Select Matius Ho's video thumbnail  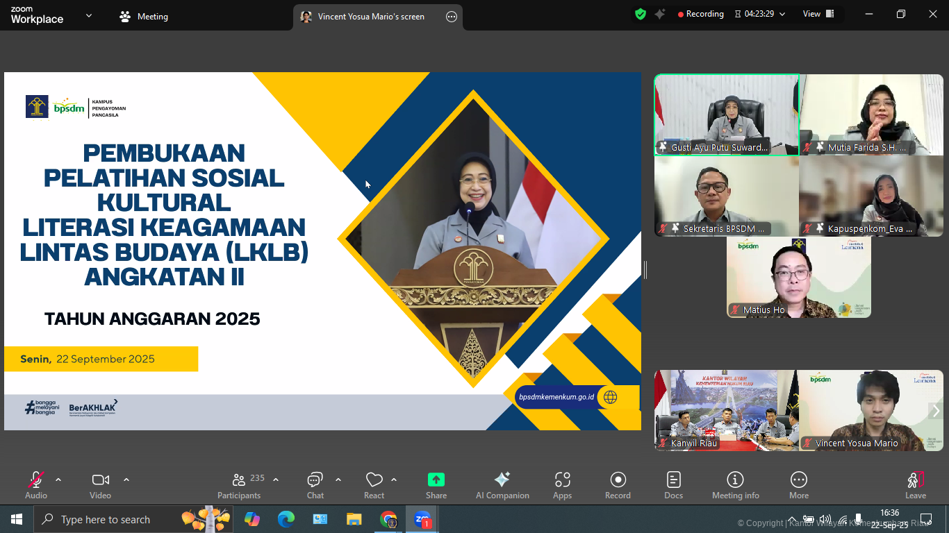[x=798, y=278]
